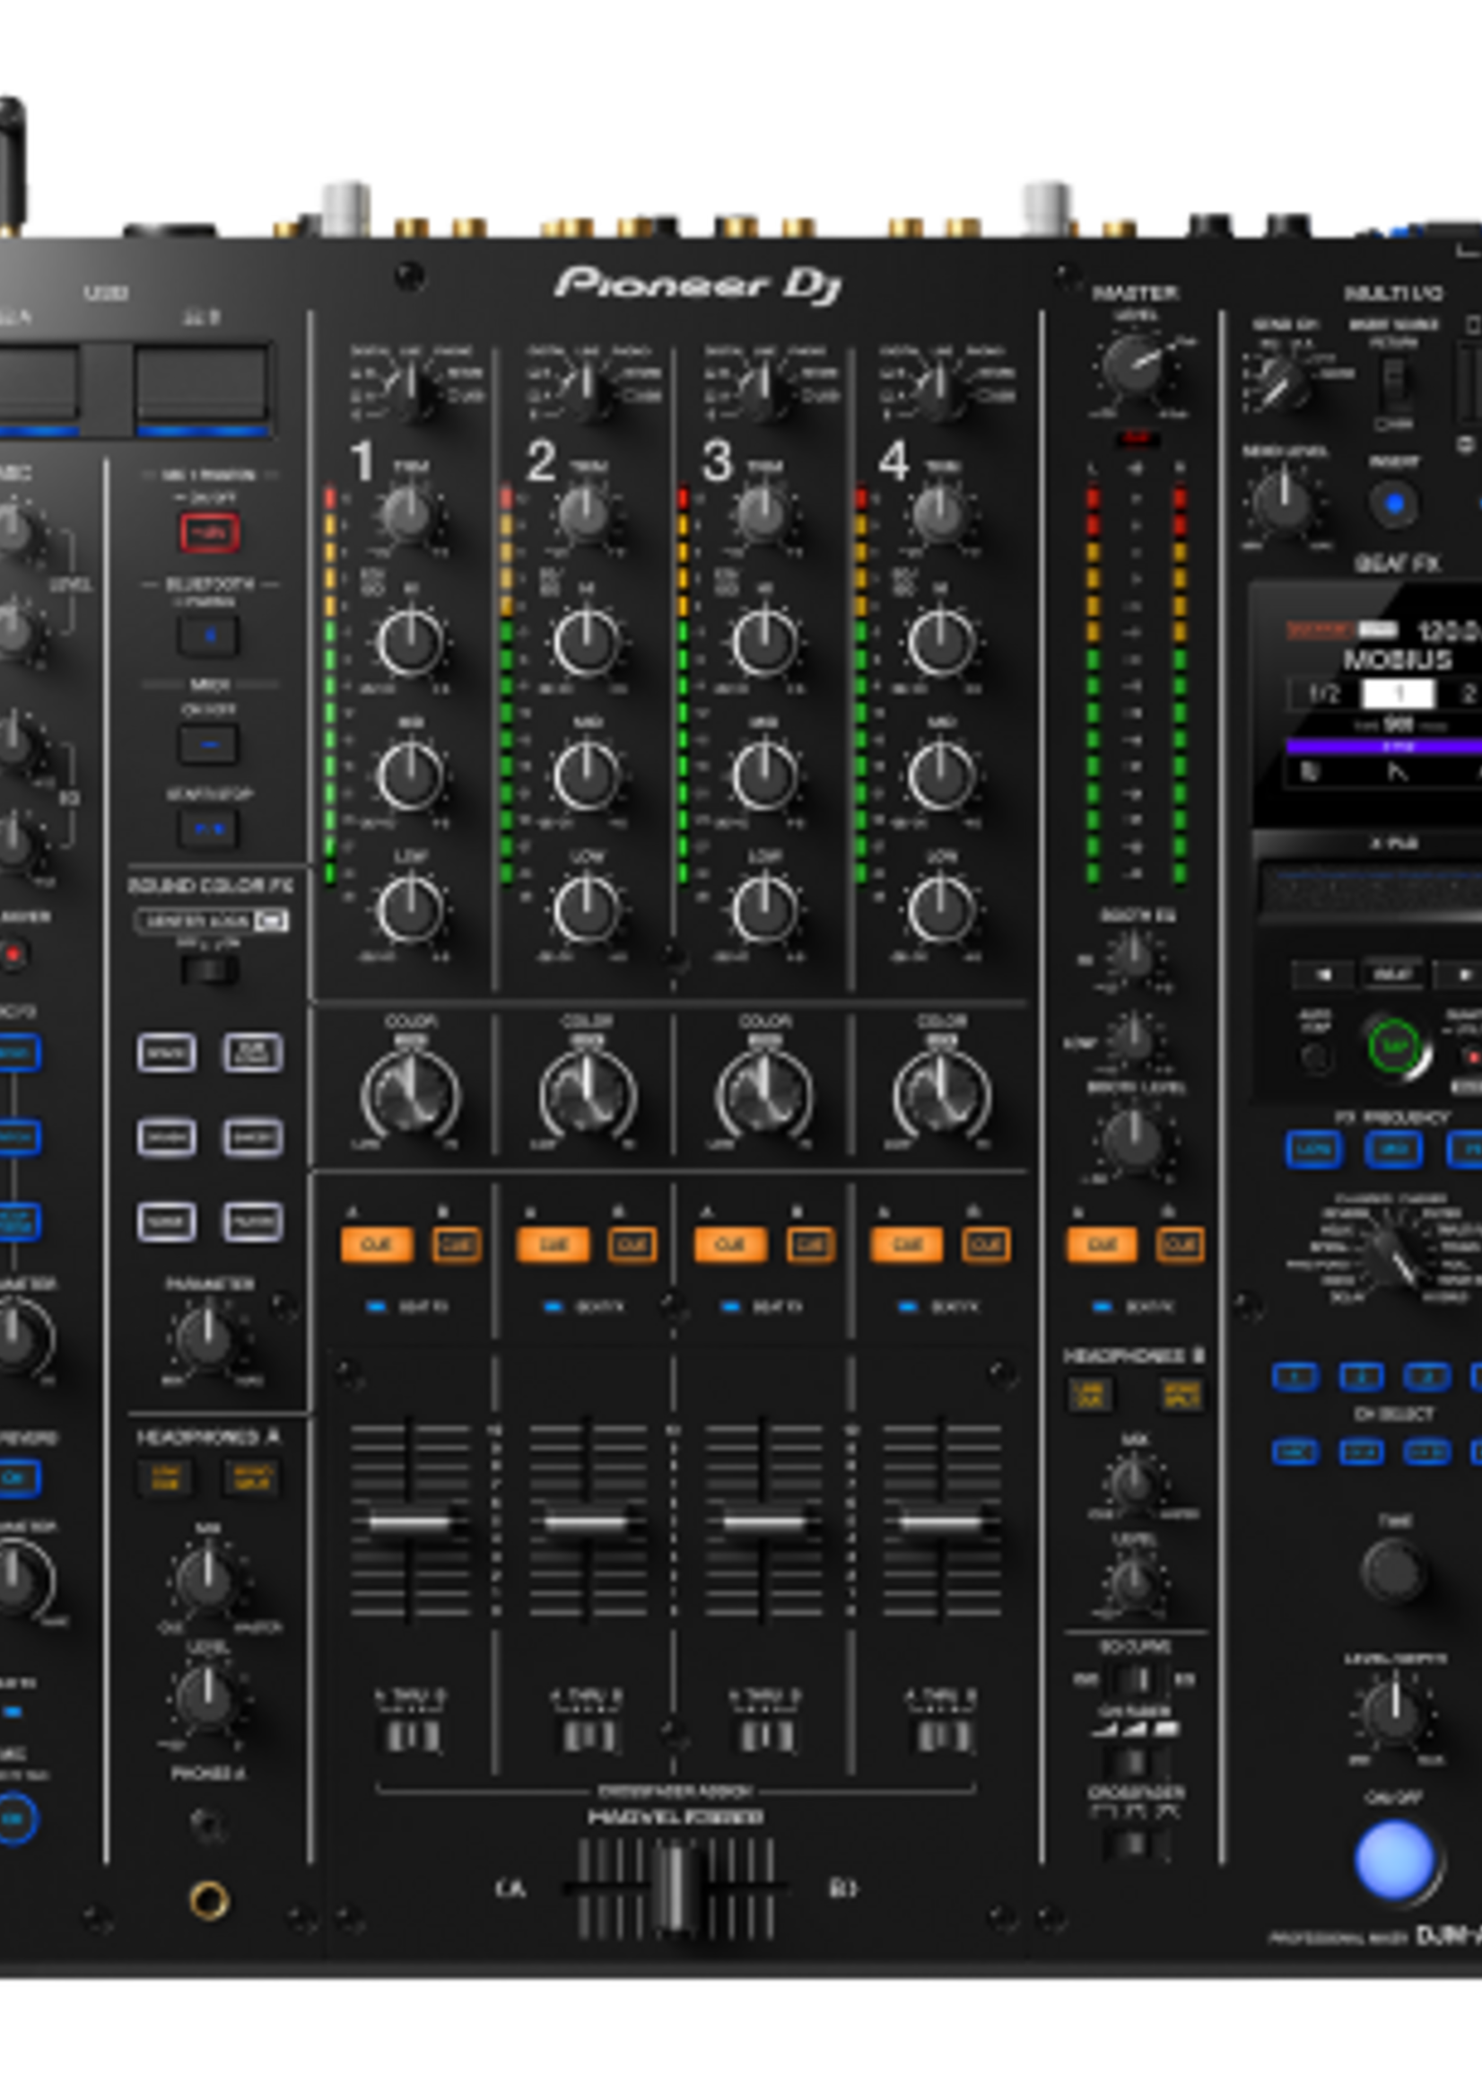
Task: Click the channel 4 COLOR knob
Action: (942, 1094)
